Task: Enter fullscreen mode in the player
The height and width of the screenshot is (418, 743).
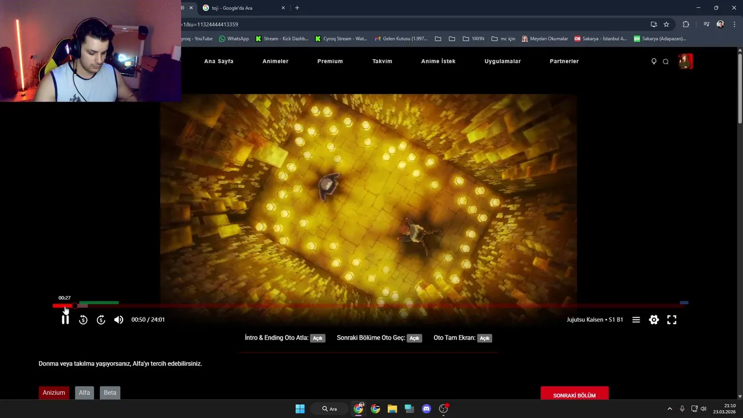Action: [672, 319]
